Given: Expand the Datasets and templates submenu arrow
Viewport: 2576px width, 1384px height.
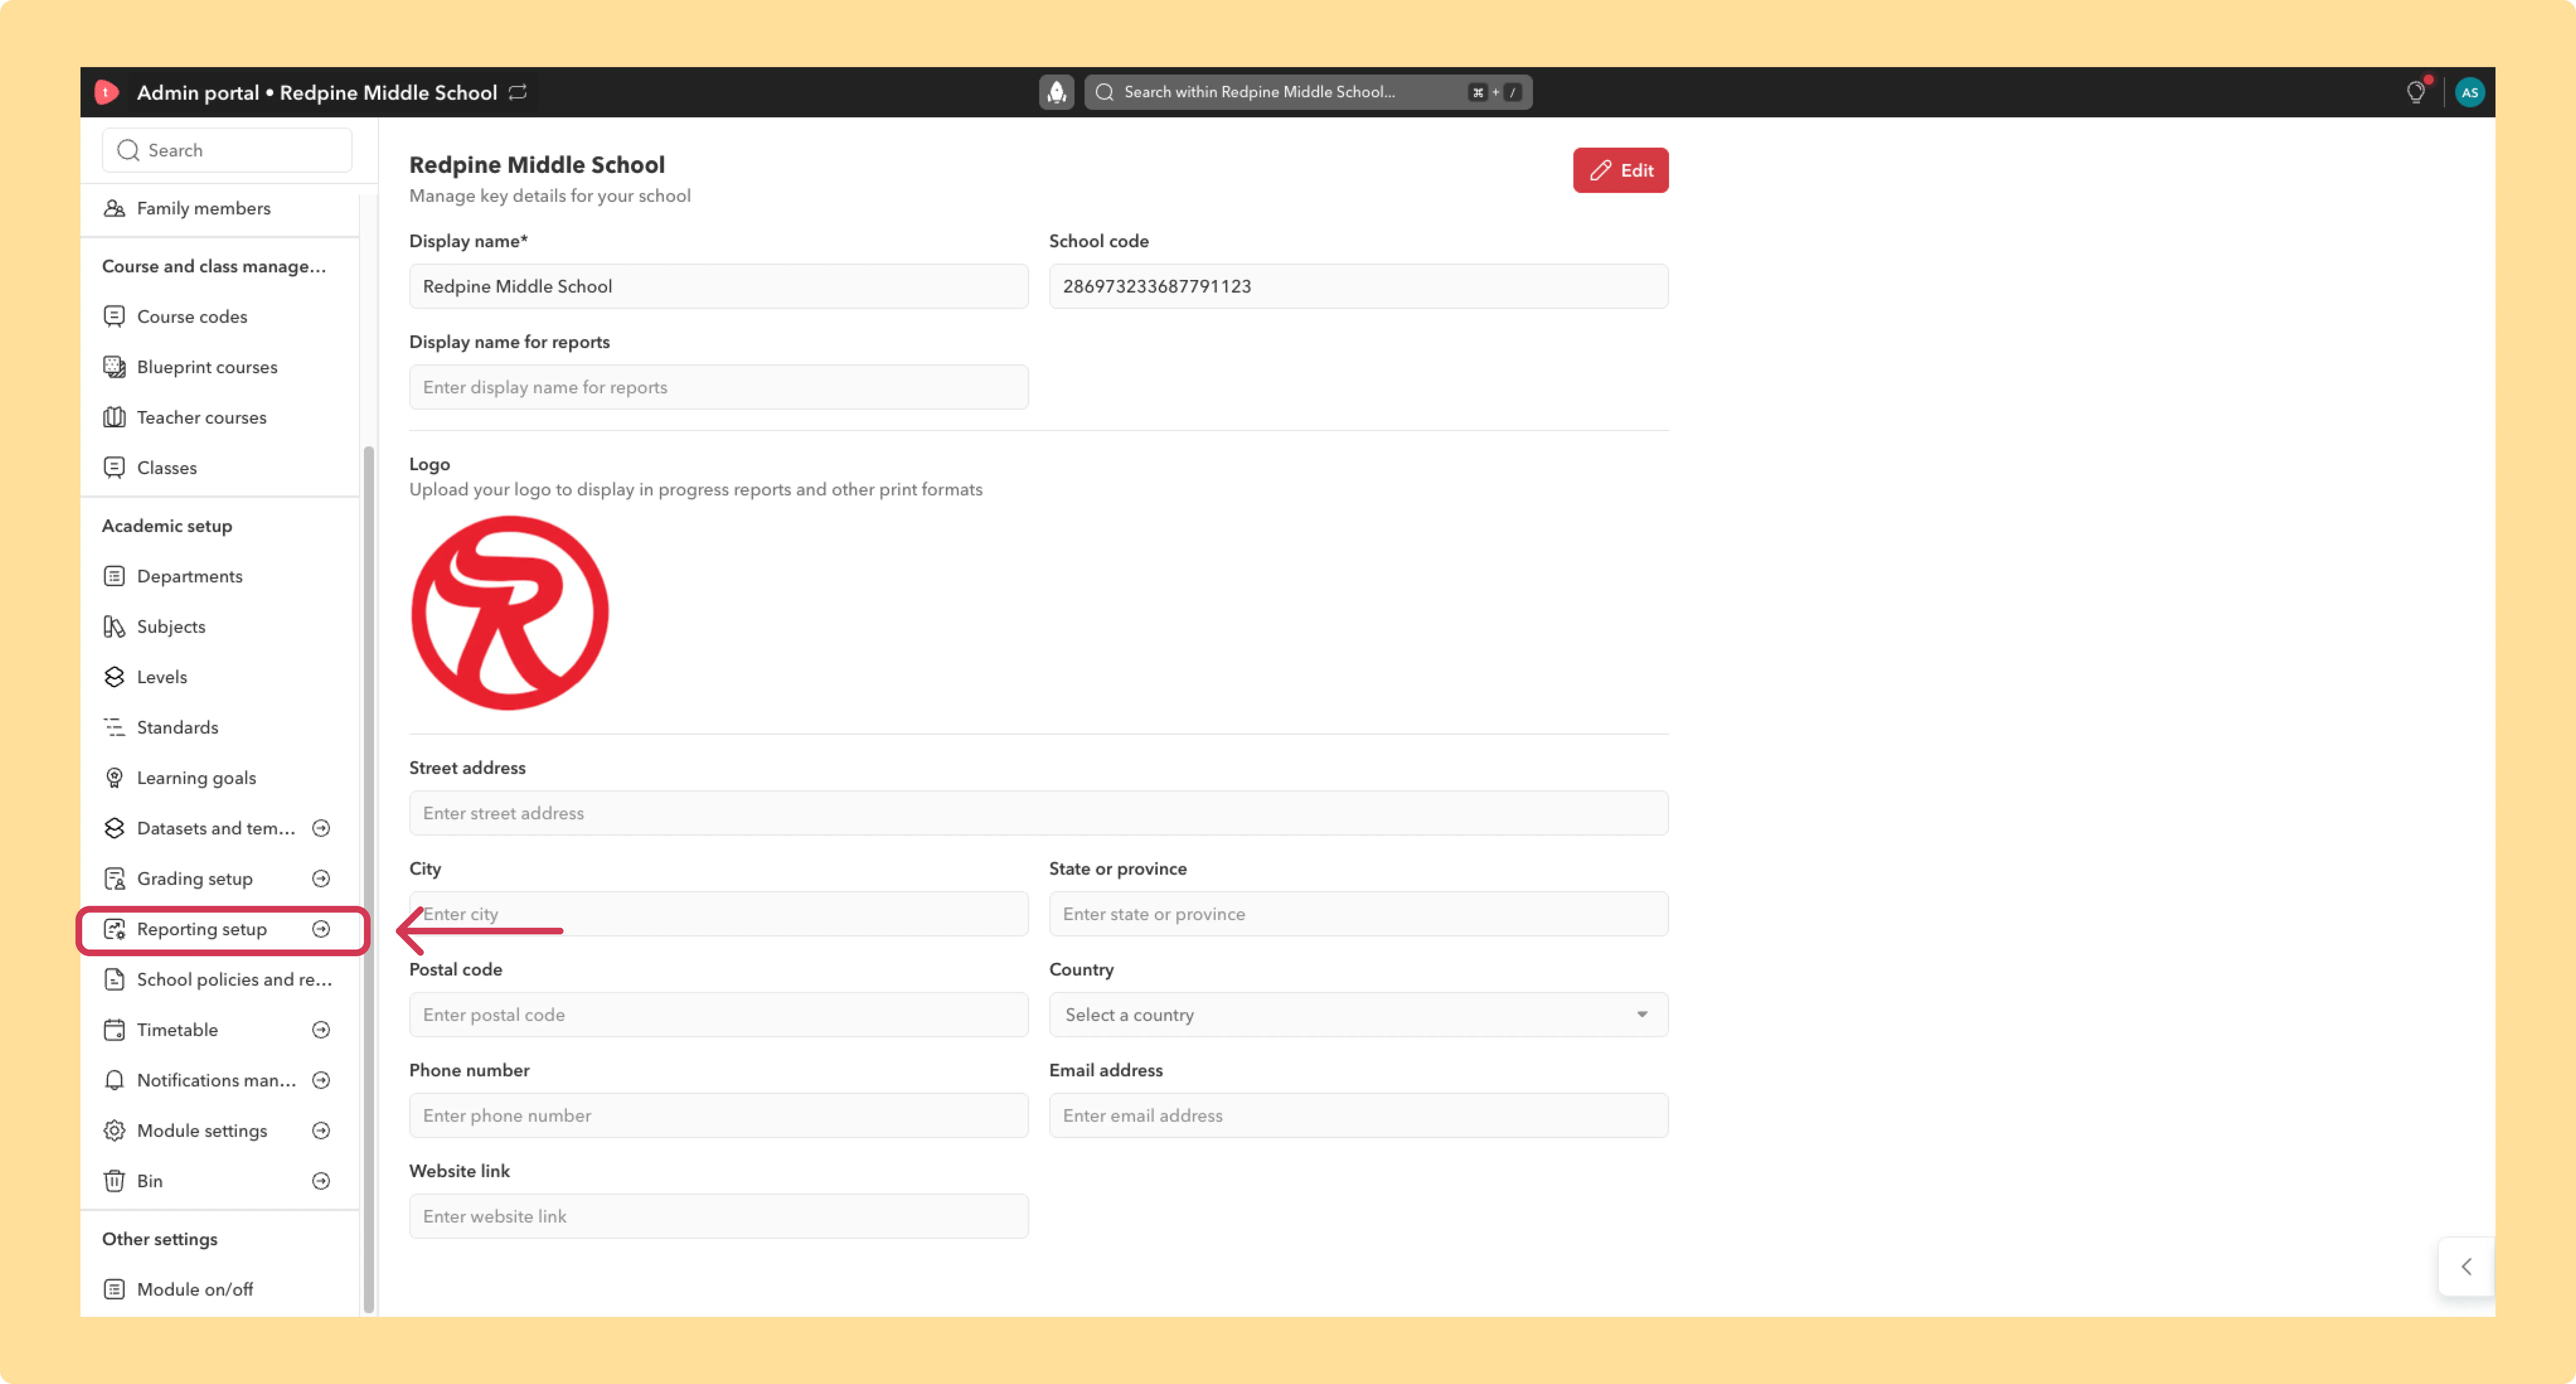Looking at the screenshot, I should [321, 828].
